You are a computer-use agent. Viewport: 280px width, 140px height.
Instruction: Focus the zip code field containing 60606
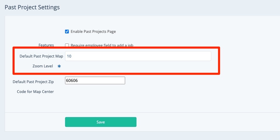95,80
